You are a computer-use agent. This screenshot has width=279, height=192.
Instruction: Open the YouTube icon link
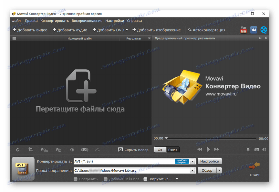(x=243, y=30)
